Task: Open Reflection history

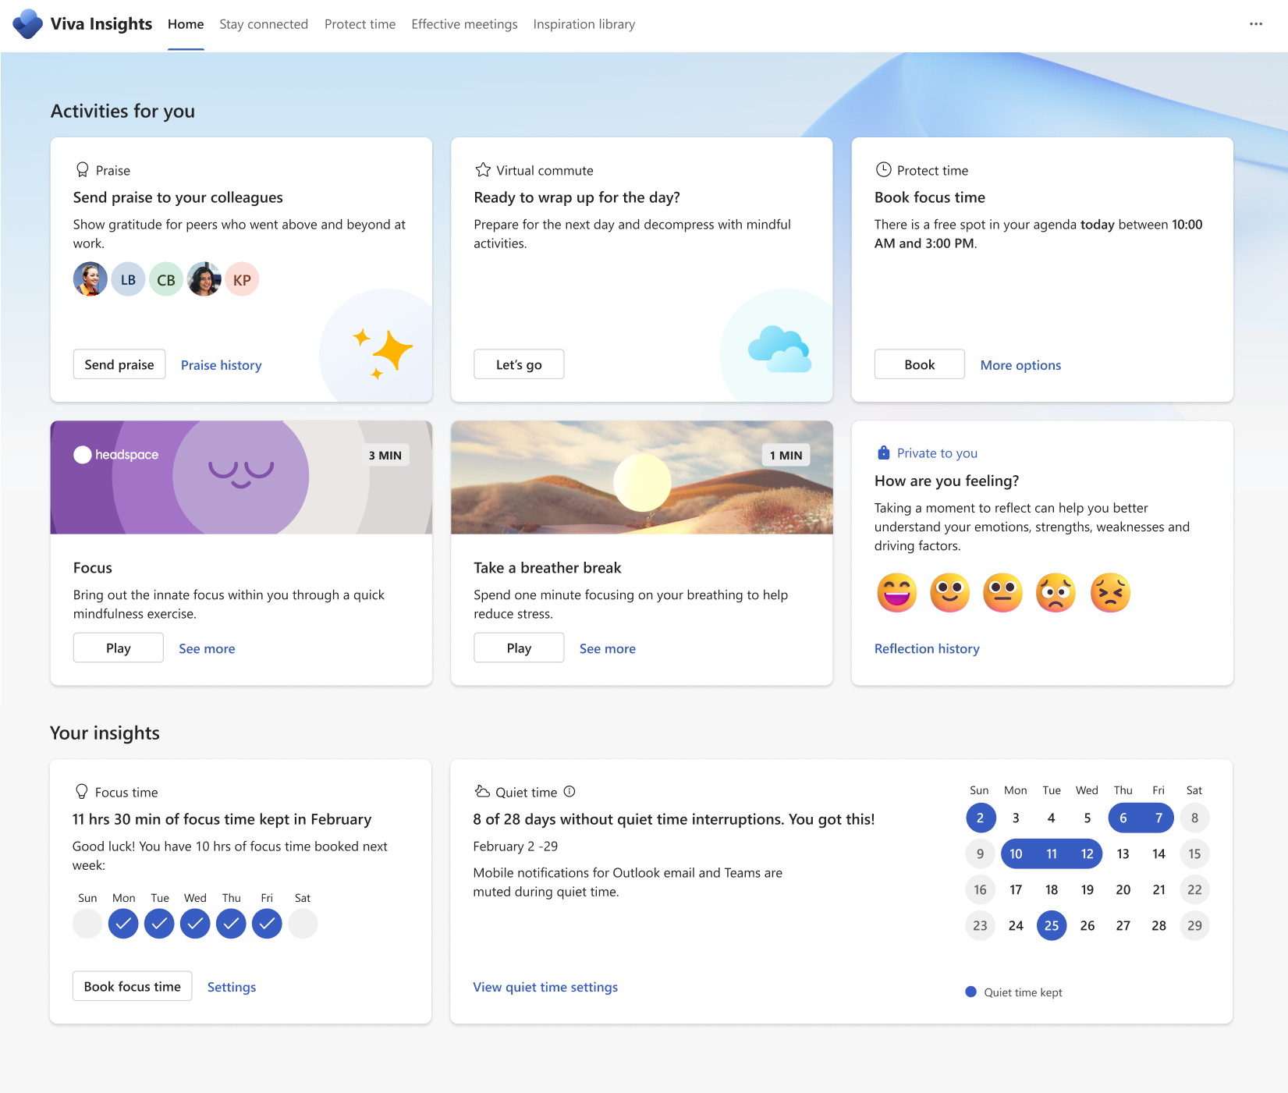Action: click(x=926, y=648)
